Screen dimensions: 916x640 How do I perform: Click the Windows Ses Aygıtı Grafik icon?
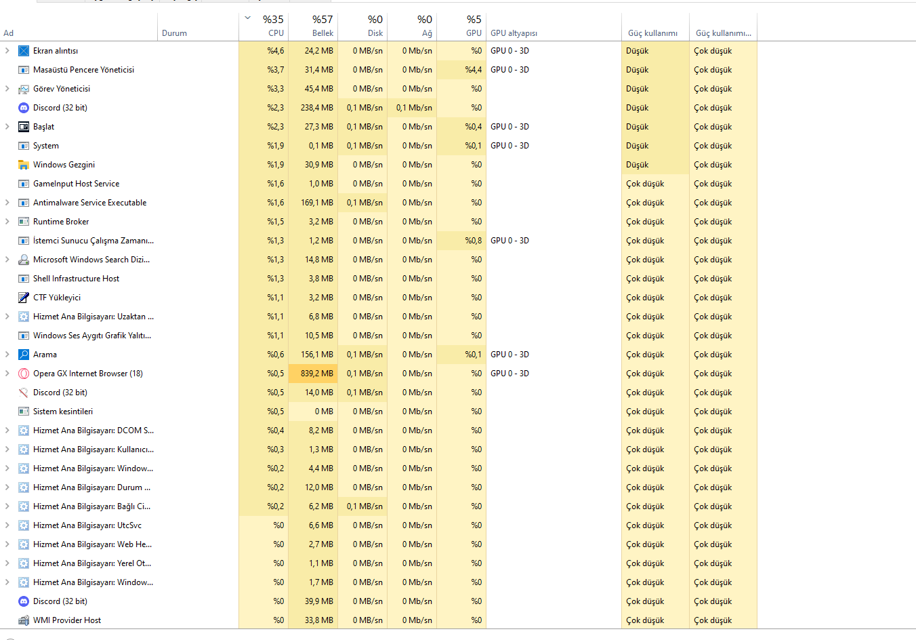(x=24, y=336)
